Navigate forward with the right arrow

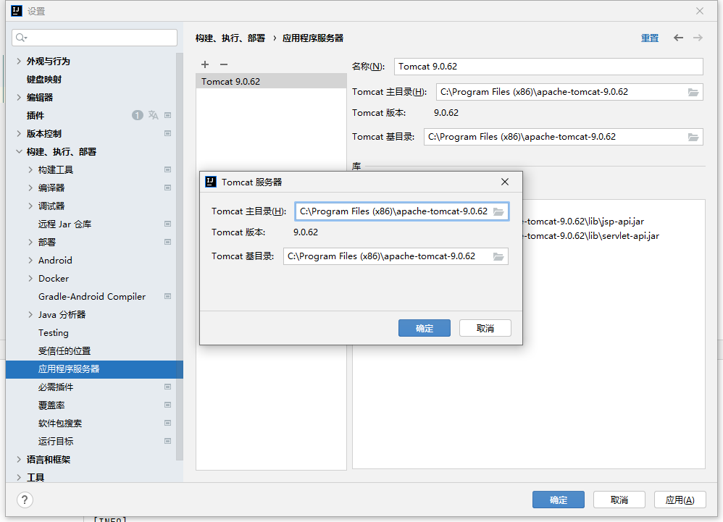[x=698, y=38]
